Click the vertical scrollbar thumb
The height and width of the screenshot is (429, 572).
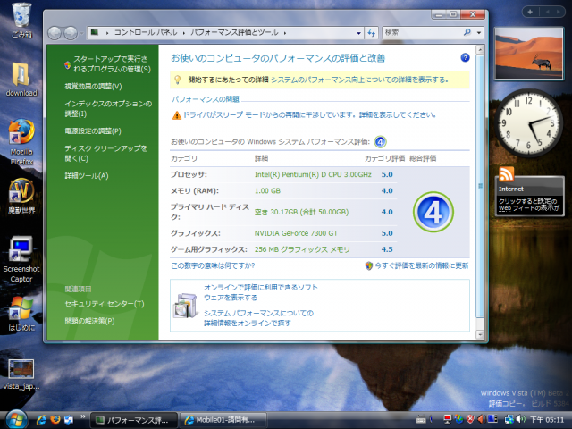[x=480, y=186]
